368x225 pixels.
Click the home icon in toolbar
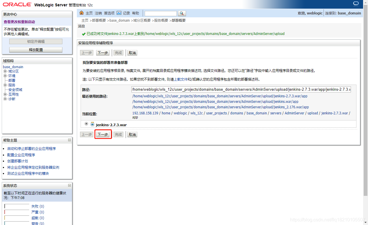(x=81, y=13)
